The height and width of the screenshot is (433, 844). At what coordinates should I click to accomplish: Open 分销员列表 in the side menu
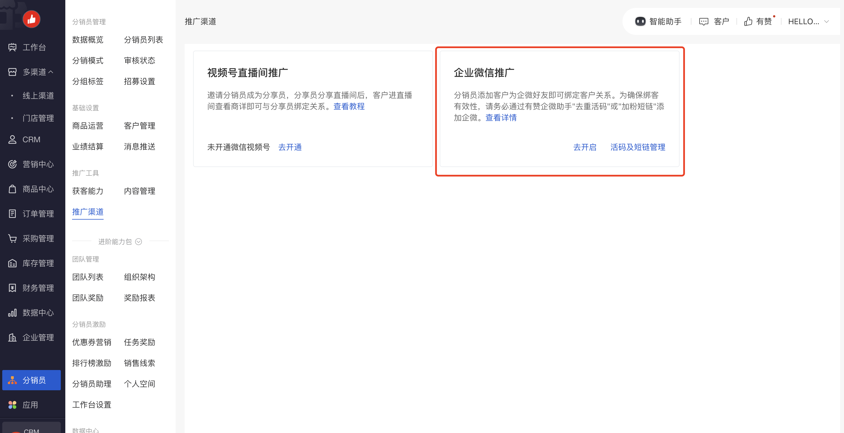click(x=143, y=40)
